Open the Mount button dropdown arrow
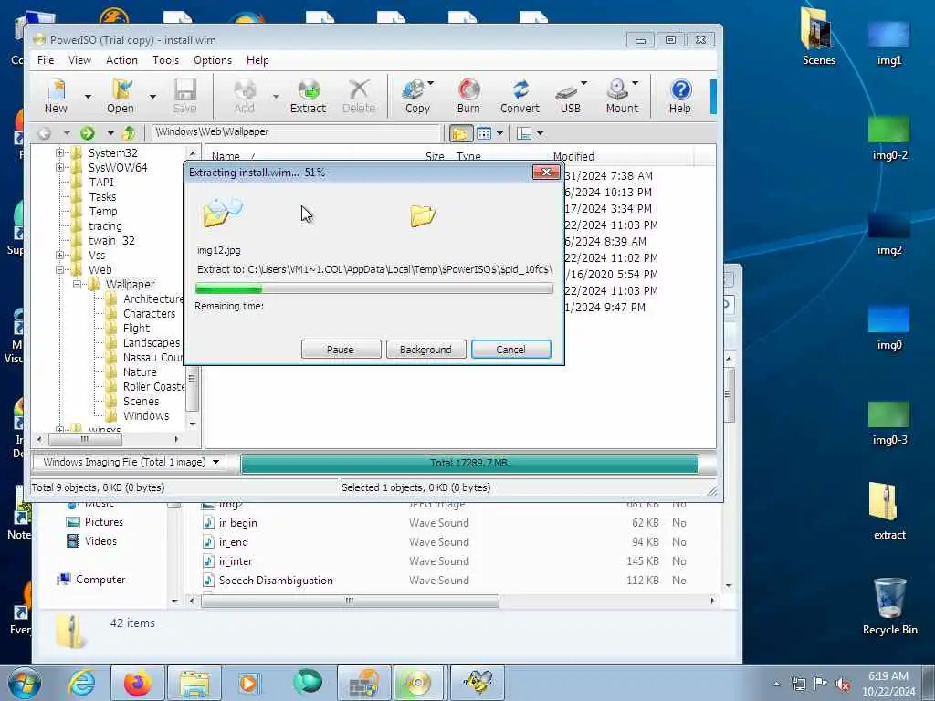This screenshot has width=935, height=701. pyautogui.click(x=636, y=83)
